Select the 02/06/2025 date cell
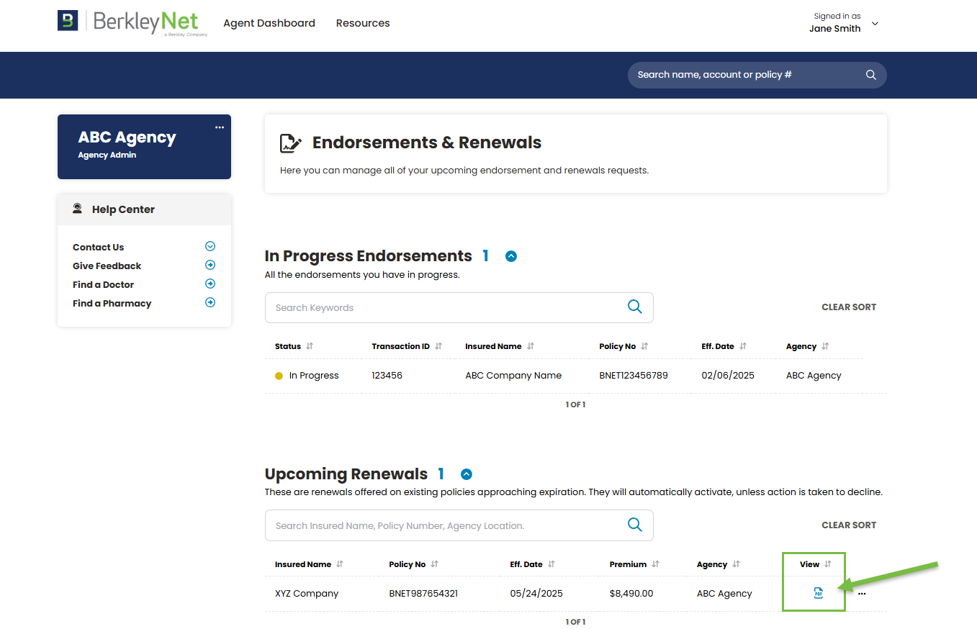This screenshot has width=977, height=629. (728, 375)
